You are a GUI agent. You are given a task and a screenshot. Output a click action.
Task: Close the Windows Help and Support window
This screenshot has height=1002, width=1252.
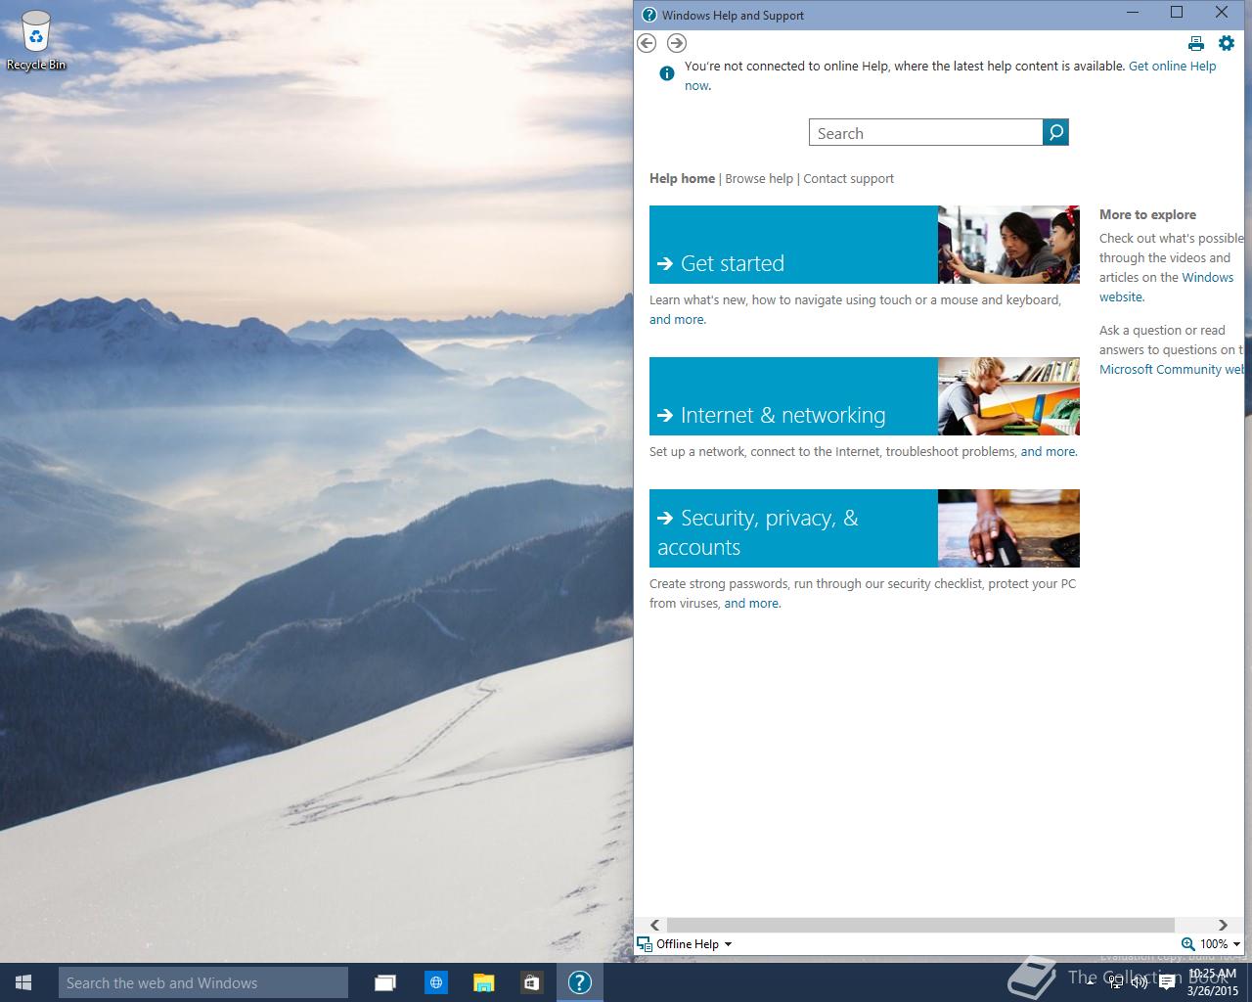pos(1222,13)
